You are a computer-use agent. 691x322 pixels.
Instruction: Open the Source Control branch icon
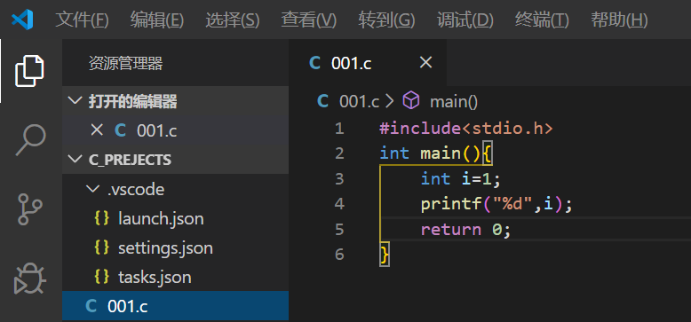tap(30, 209)
